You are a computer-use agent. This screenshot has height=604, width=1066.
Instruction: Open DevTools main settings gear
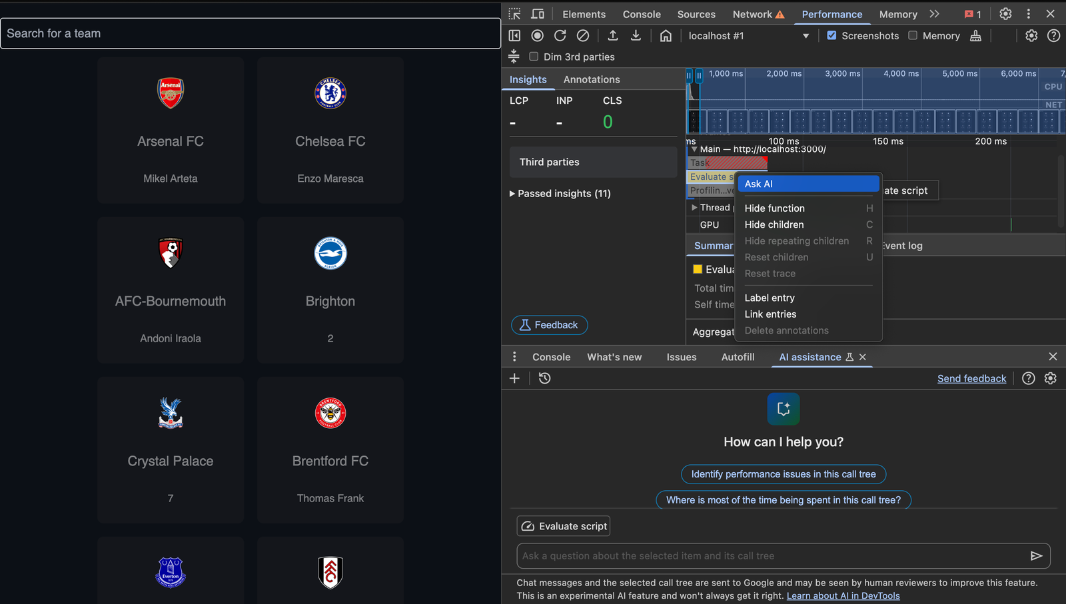click(1005, 14)
